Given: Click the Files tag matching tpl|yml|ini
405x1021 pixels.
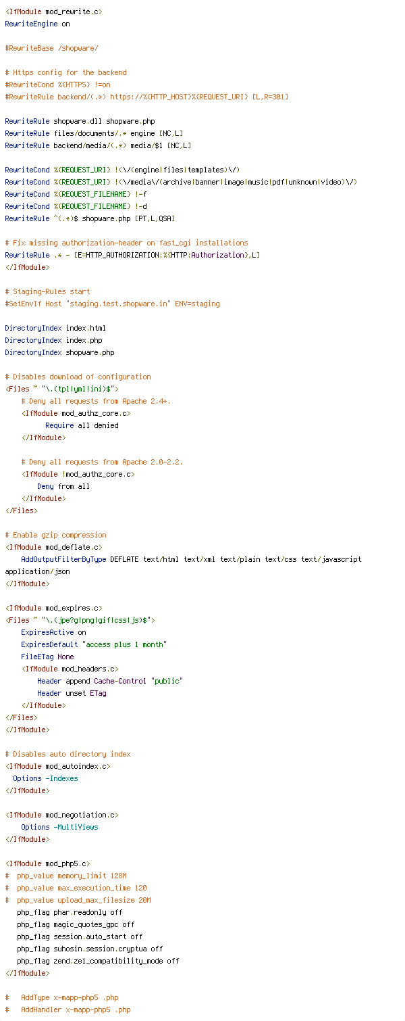Looking at the screenshot, I should (61, 389).
